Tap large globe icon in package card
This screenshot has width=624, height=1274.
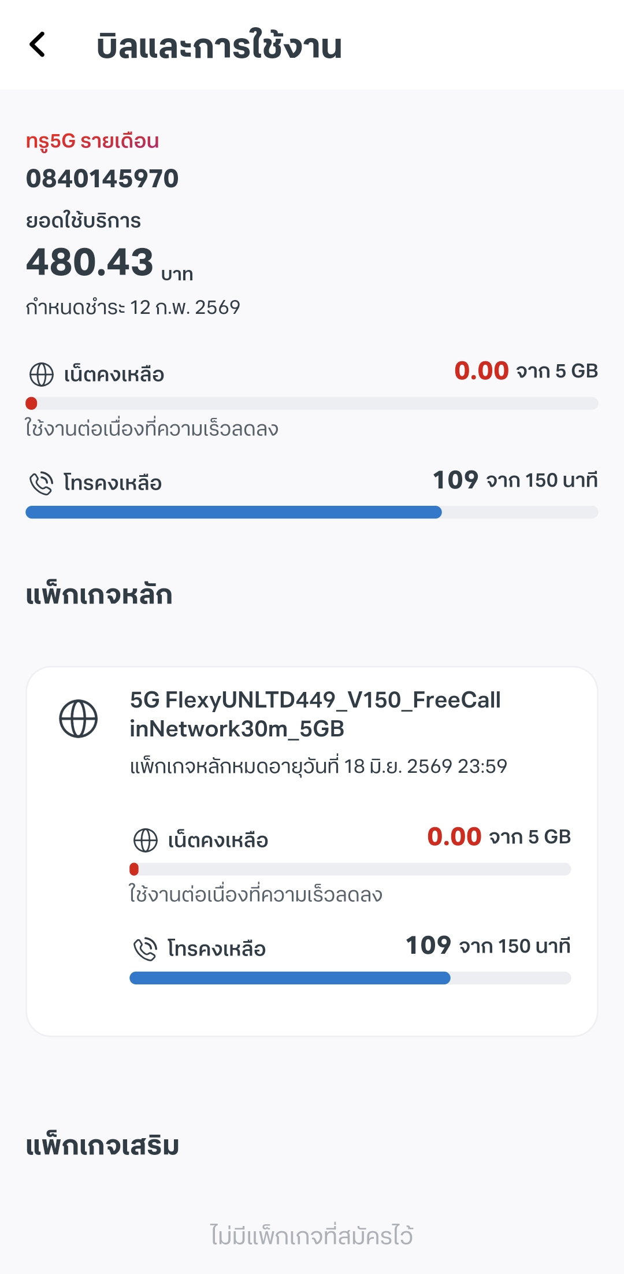click(x=79, y=719)
